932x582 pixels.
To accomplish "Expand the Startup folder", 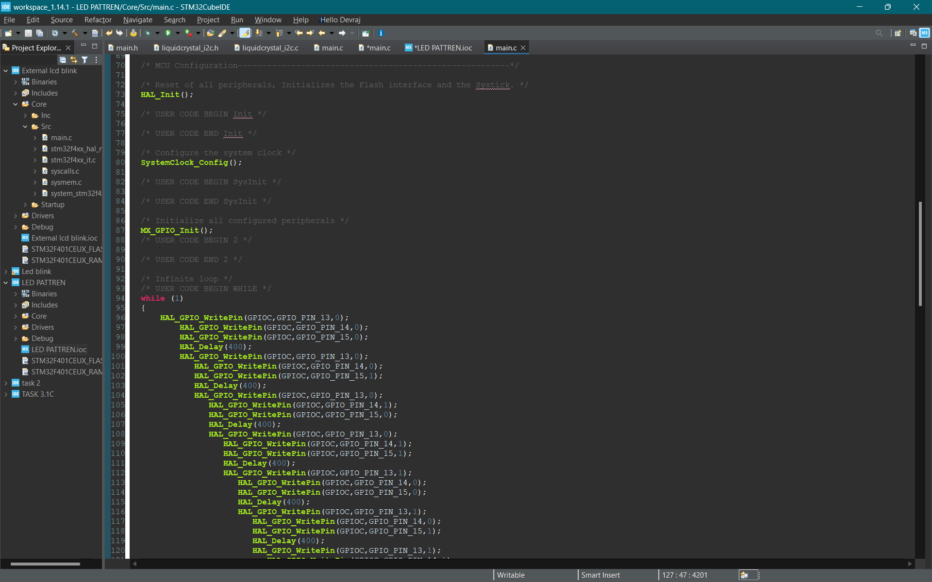I will click(25, 205).
